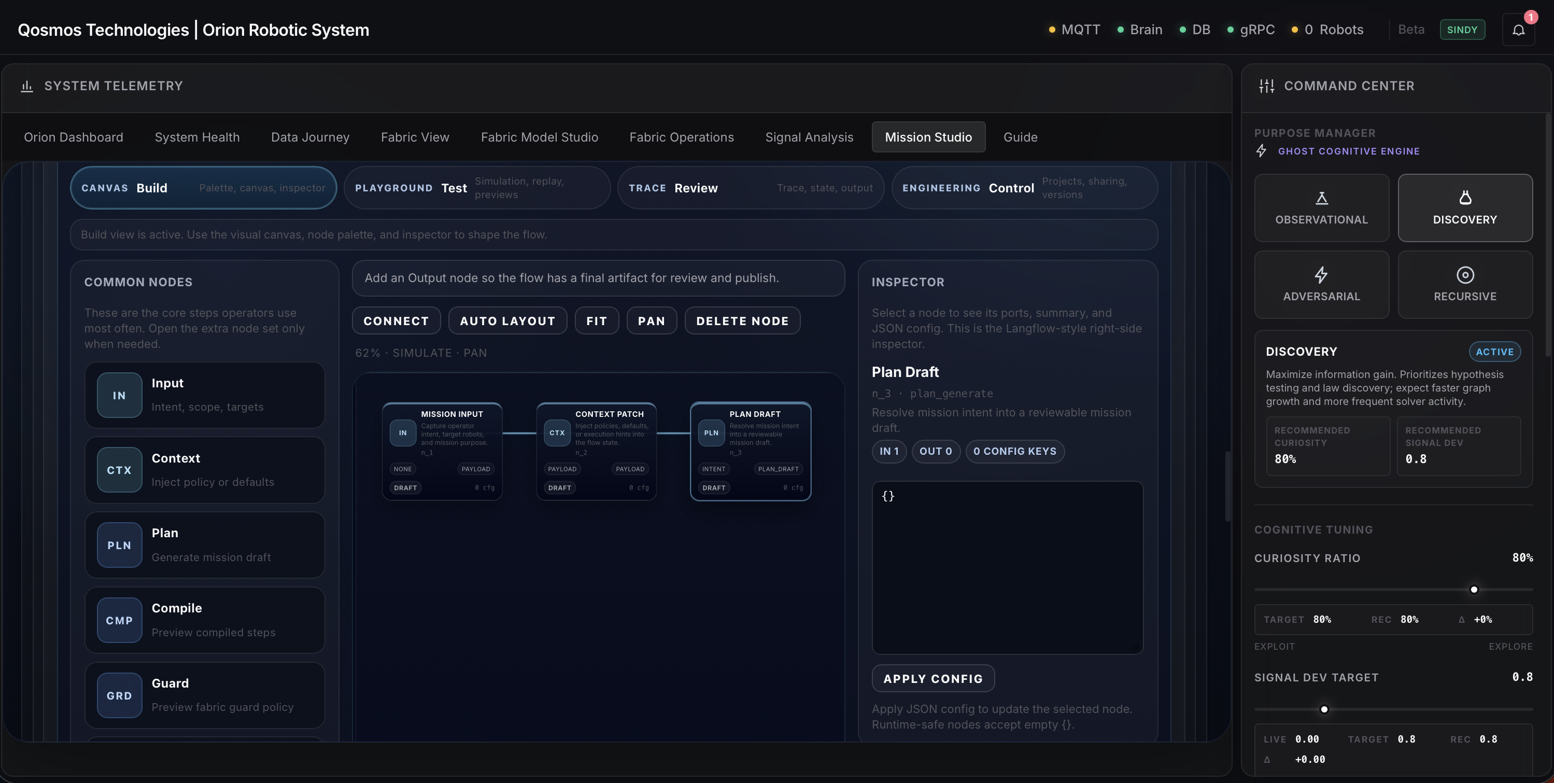
Task: Switch to Playground Test view
Action: [x=476, y=188]
